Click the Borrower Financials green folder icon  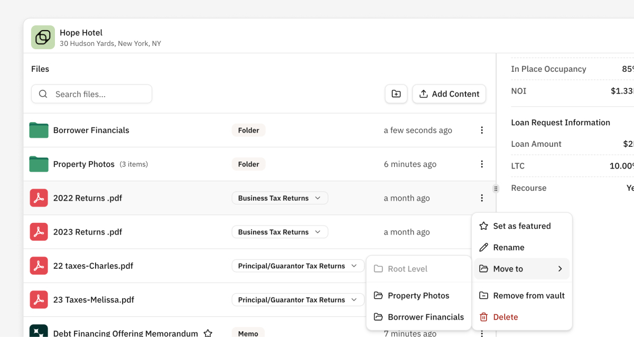pyautogui.click(x=39, y=130)
